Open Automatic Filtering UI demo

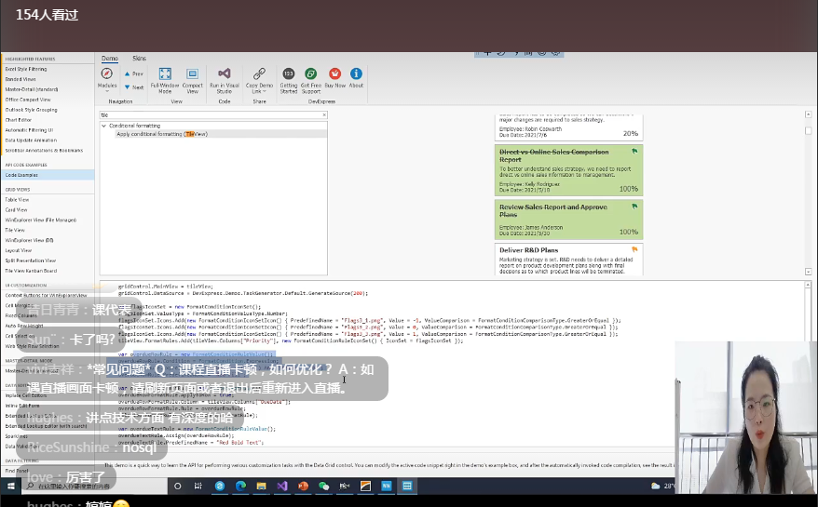tap(29, 130)
